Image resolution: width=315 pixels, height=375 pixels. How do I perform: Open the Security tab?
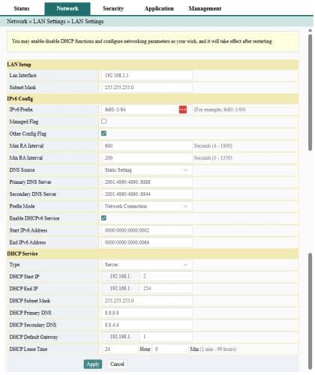pos(113,8)
